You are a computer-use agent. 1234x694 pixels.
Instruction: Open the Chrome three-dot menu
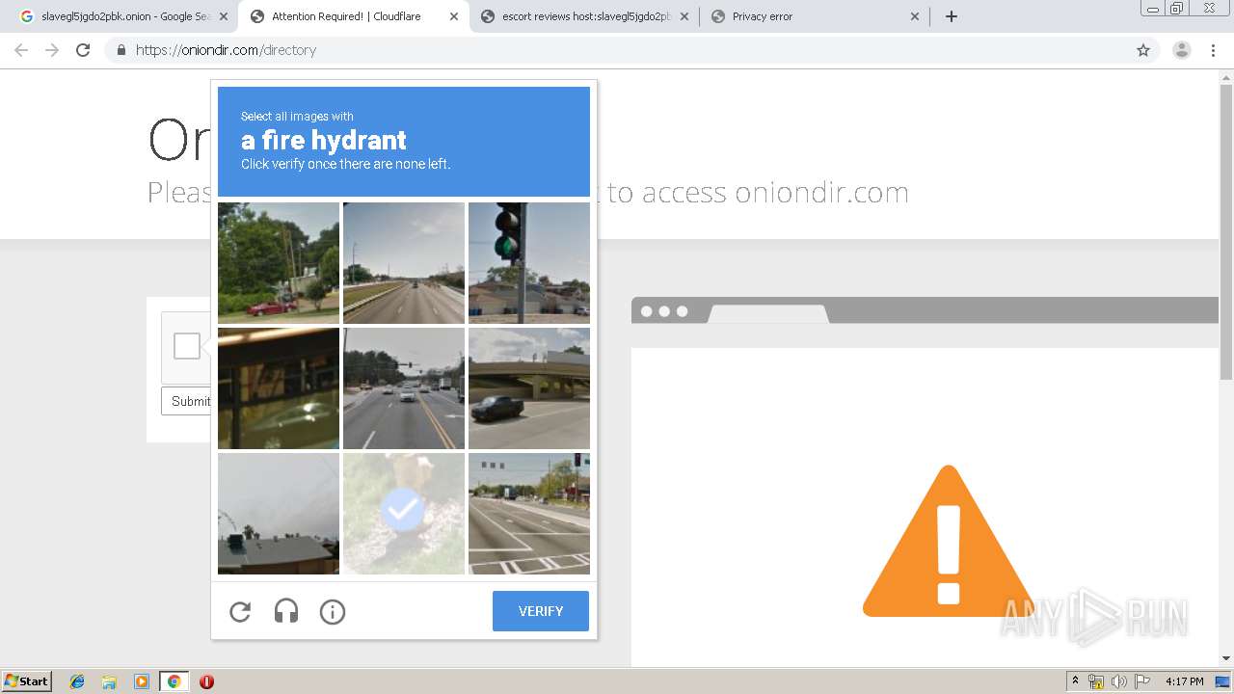[1213, 50]
